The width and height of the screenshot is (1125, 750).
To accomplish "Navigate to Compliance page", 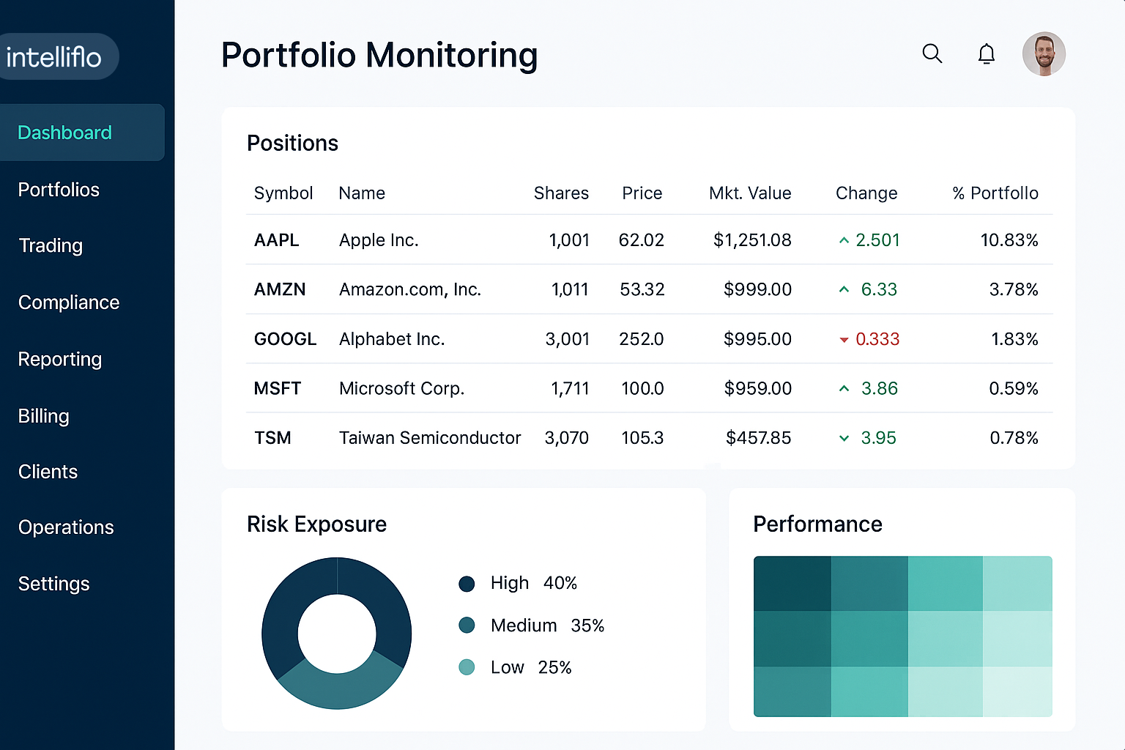I will point(69,302).
